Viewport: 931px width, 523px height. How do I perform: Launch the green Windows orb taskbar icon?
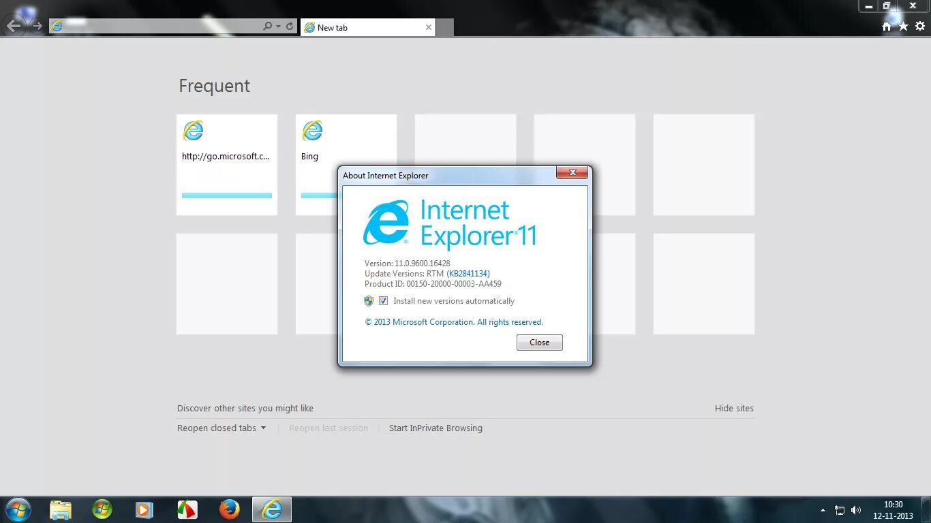click(102, 509)
